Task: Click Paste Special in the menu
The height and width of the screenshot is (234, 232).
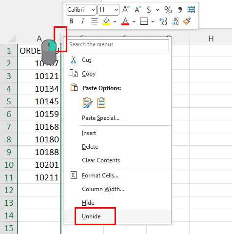Action: click(100, 118)
